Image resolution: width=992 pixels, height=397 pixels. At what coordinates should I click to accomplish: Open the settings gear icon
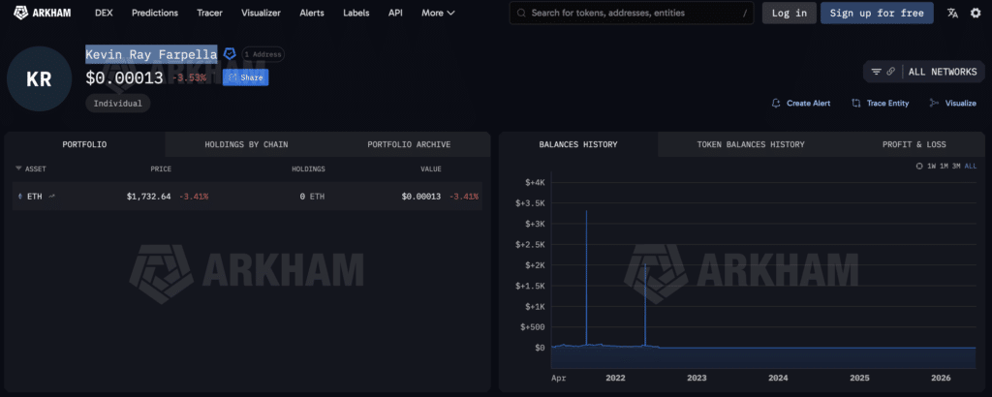pyautogui.click(x=976, y=13)
